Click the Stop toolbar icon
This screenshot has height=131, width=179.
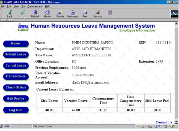(110, 14)
